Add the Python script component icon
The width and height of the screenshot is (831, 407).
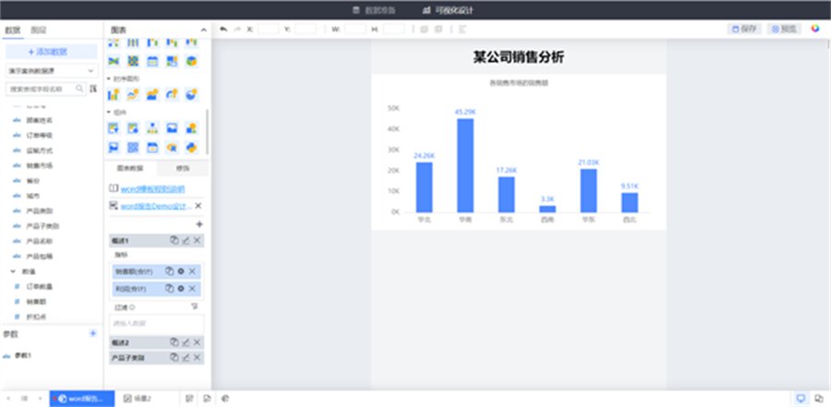point(191,148)
